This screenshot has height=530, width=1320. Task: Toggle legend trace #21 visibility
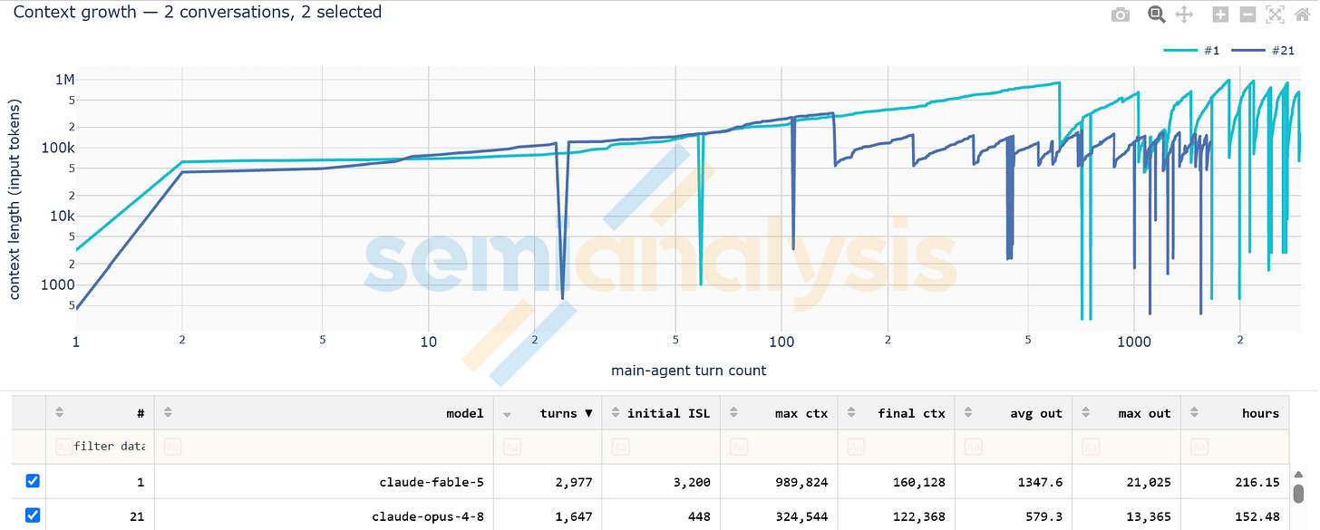click(1264, 50)
